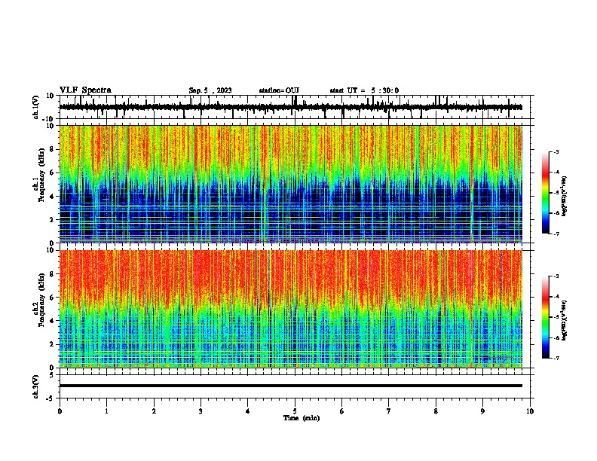Image resolution: width=597 pixels, height=461 pixels.
Task: Click time axis tick label "9"
Action: click(482, 411)
